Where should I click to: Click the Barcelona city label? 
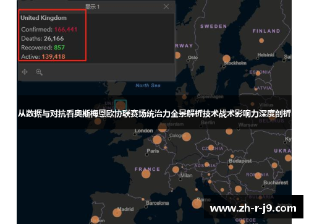(x=158, y=203)
